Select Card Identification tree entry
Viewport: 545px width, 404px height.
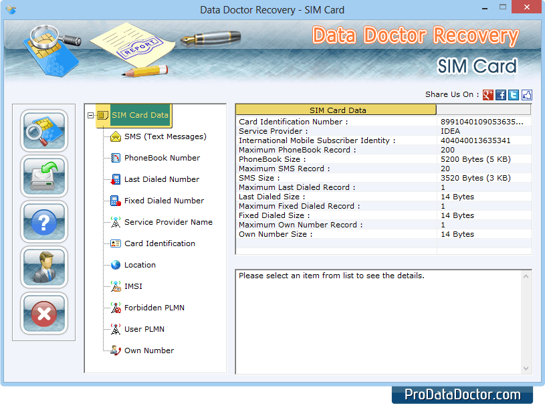[x=160, y=243]
